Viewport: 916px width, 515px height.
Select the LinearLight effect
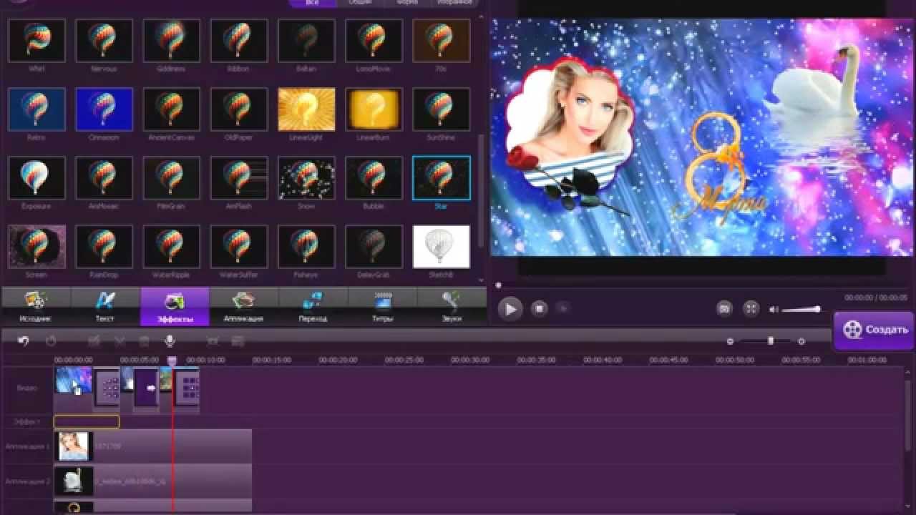[306, 109]
